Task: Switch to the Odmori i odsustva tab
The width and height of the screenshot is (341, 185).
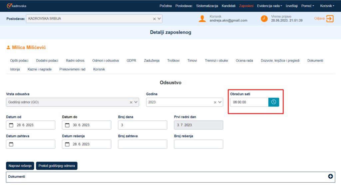Action: (x=105, y=61)
